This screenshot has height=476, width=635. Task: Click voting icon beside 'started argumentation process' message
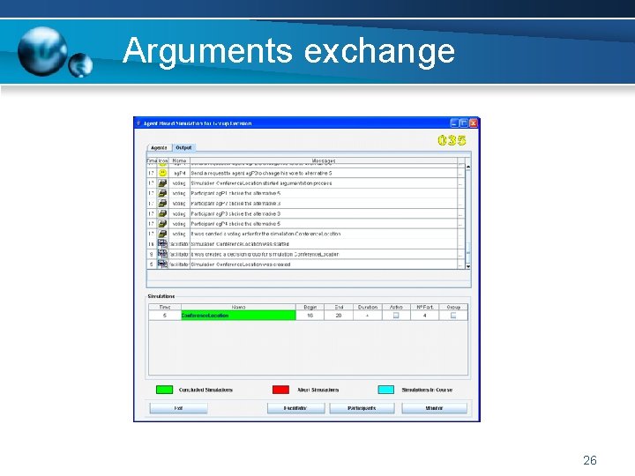coord(162,183)
